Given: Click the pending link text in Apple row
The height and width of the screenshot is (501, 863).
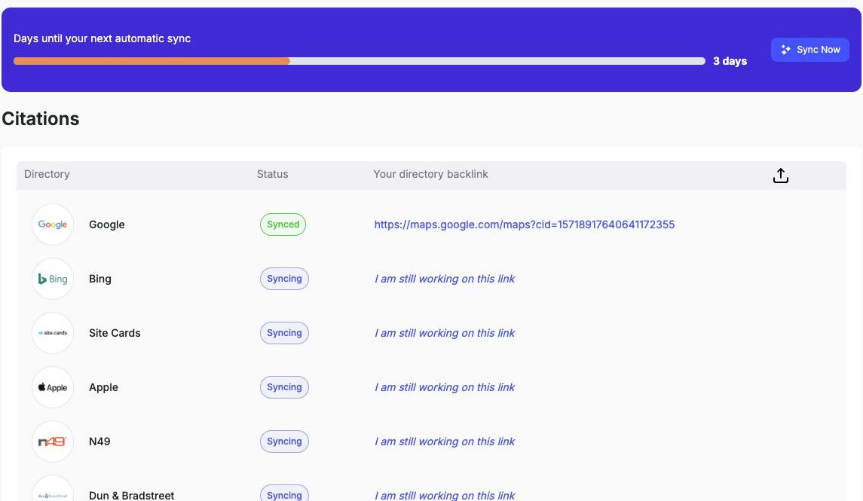Looking at the screenshot, I should pyautogui.click(x=445, y=387).
